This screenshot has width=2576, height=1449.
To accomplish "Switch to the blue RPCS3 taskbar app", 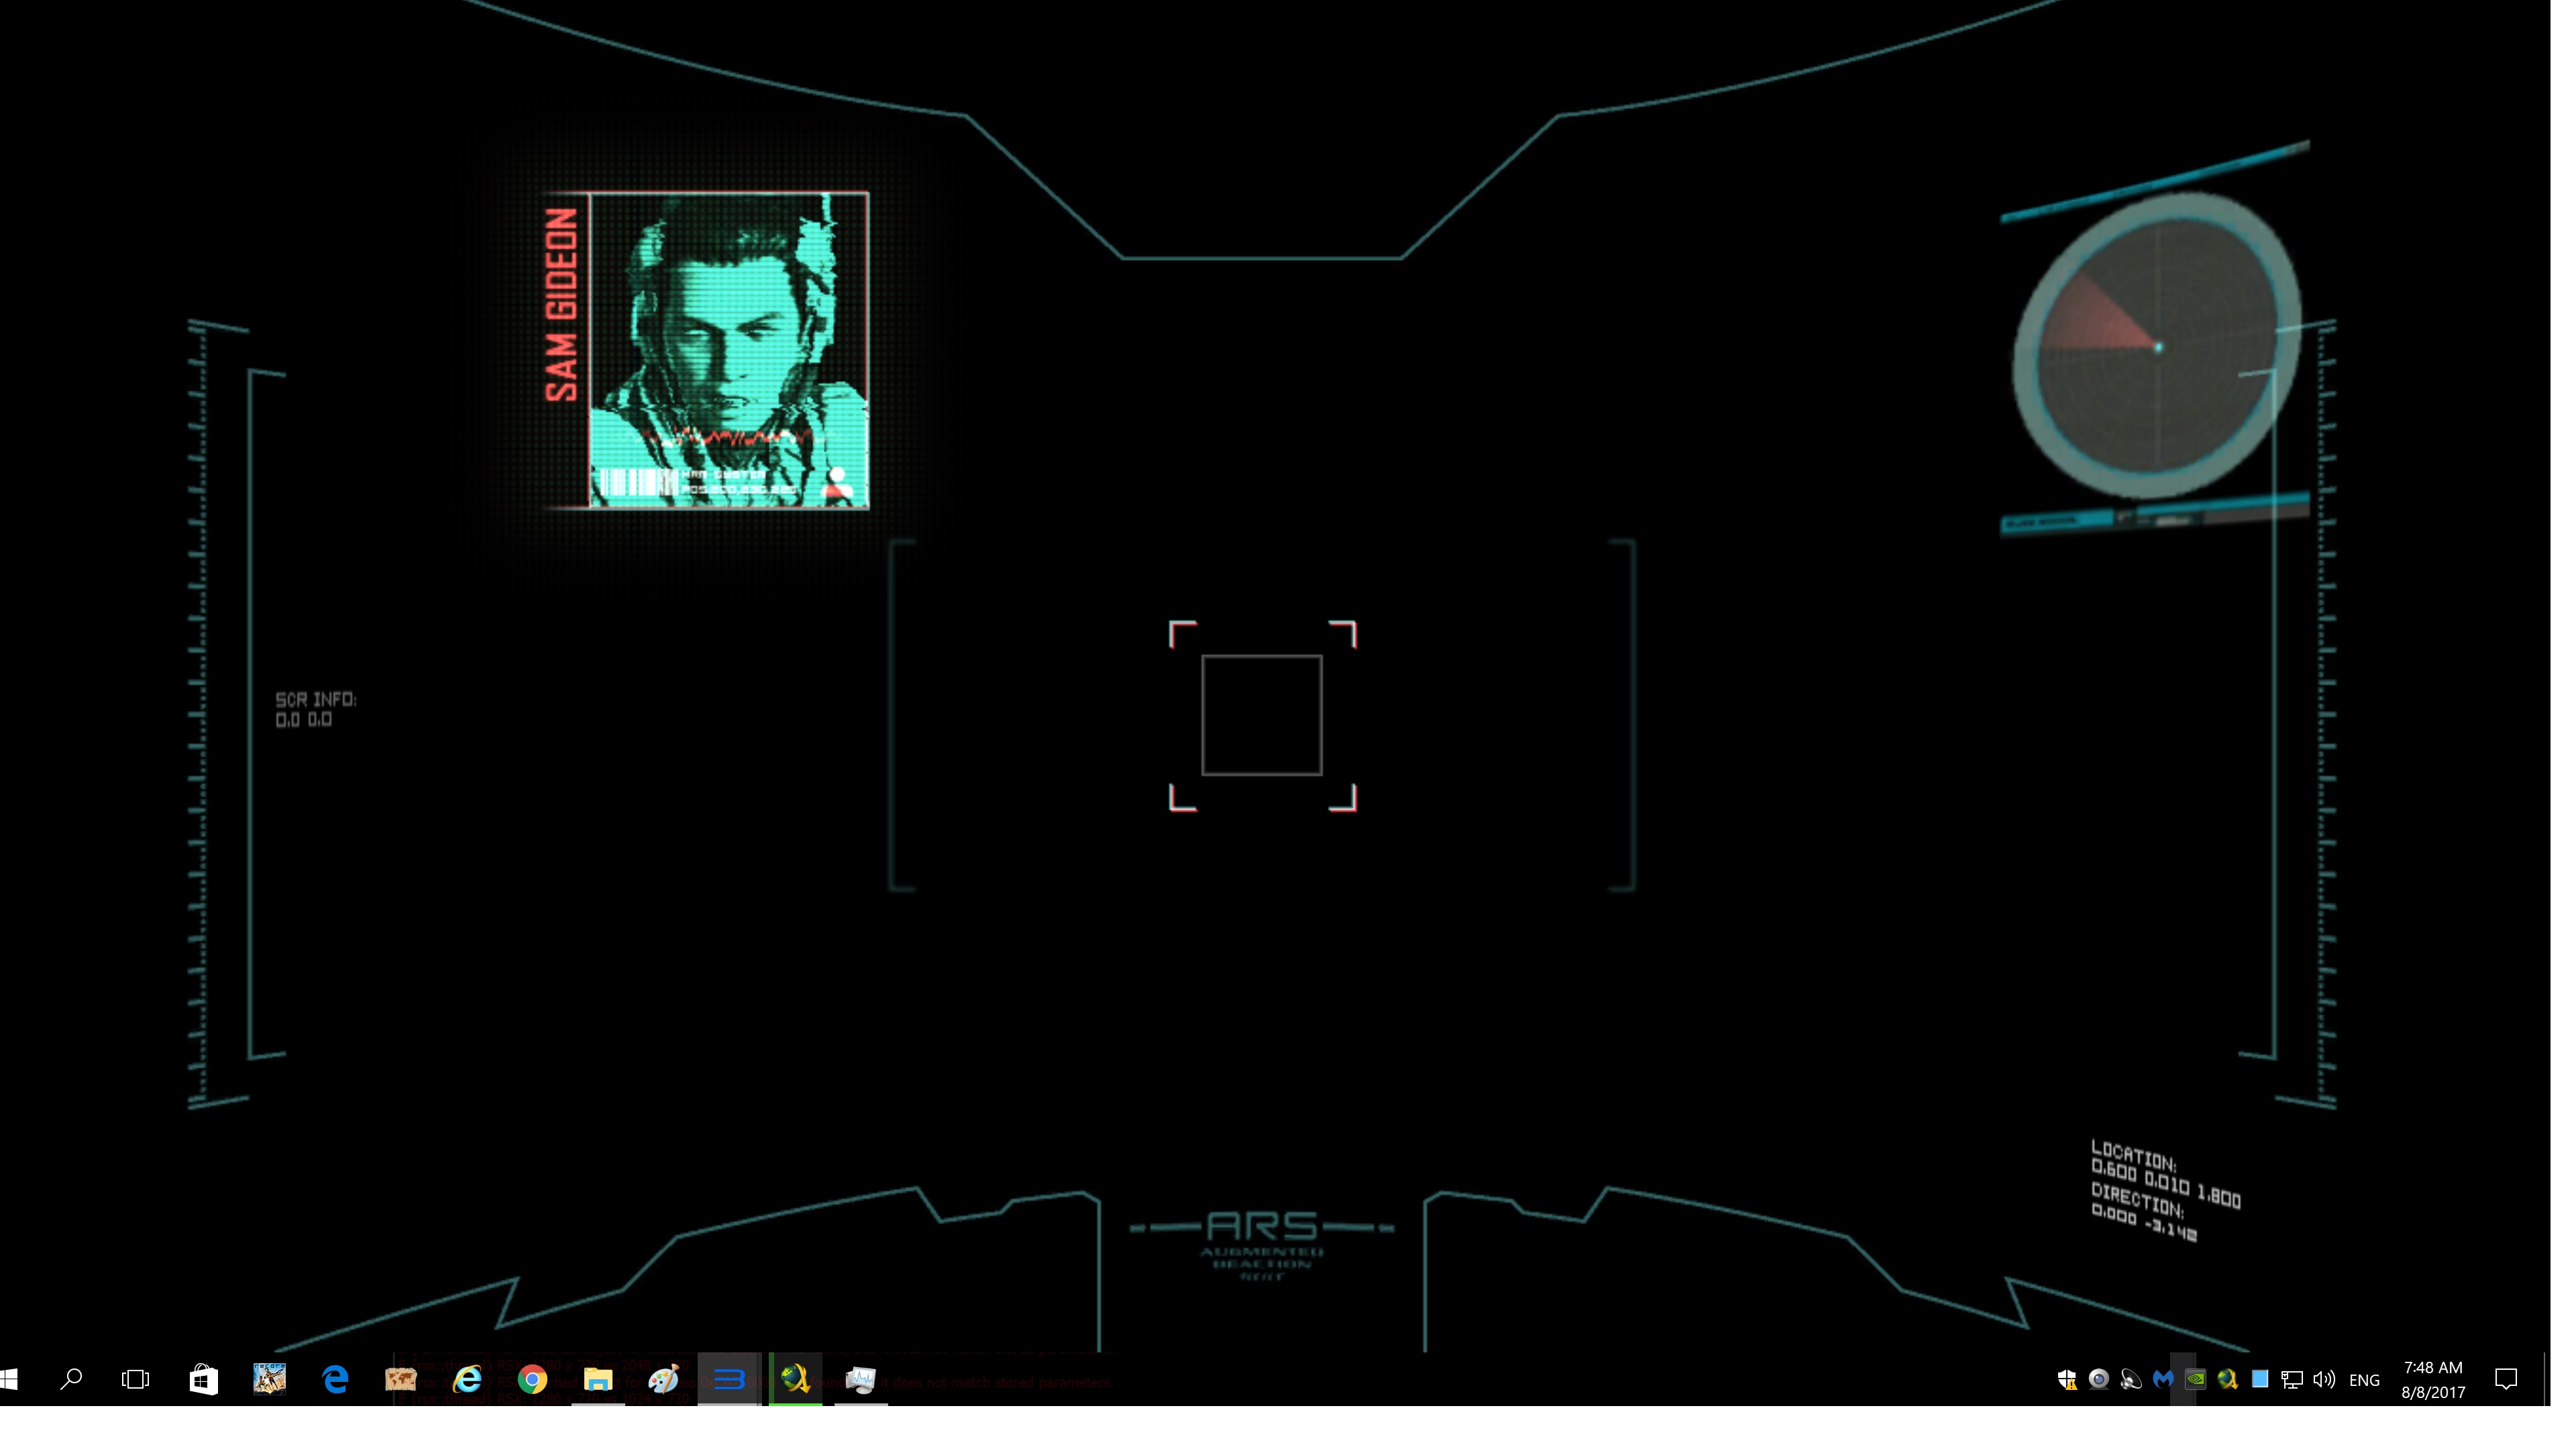I will tap(729, 1379).
